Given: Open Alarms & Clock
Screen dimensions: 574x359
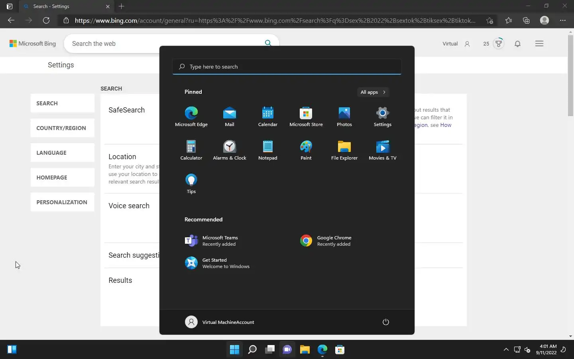Looking at the screenshot, I should (230, 150).
